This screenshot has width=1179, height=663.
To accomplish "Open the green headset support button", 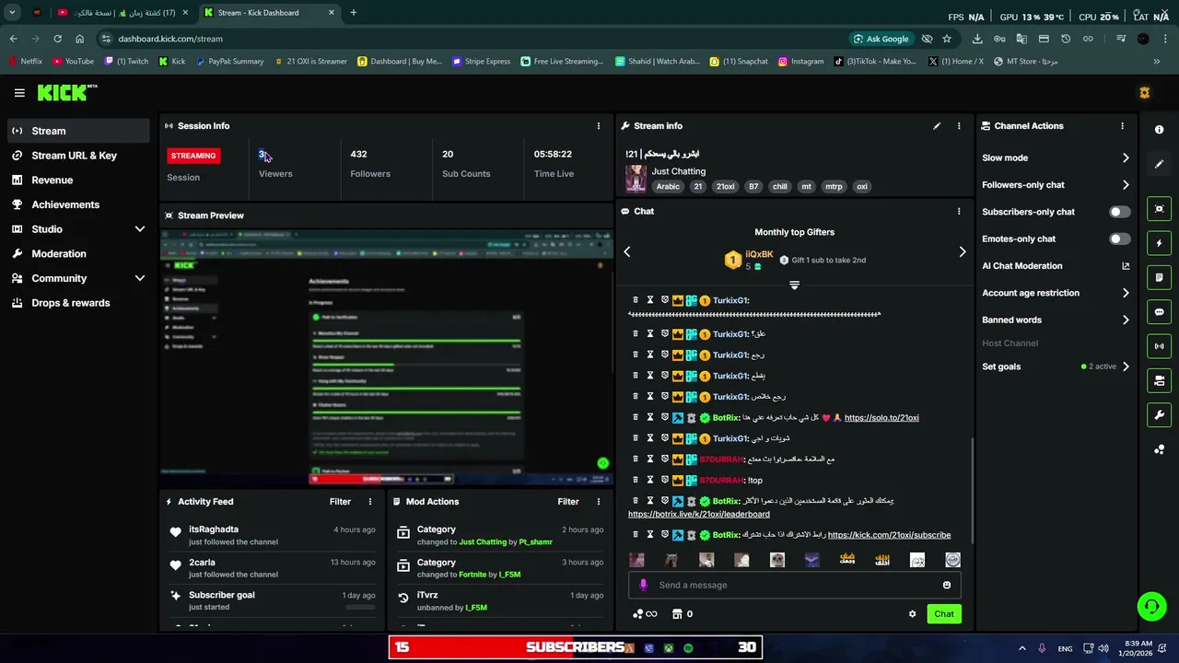I will click(x=1151, y=606).
